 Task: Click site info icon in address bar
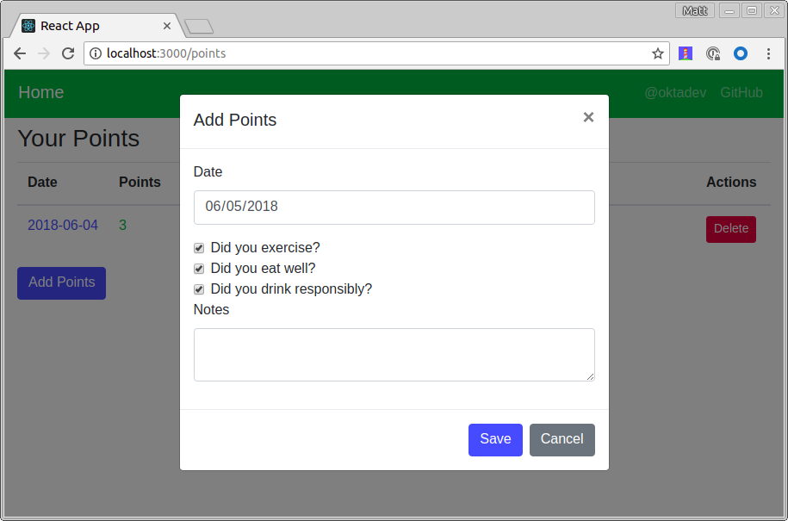[x=96, y=53]
